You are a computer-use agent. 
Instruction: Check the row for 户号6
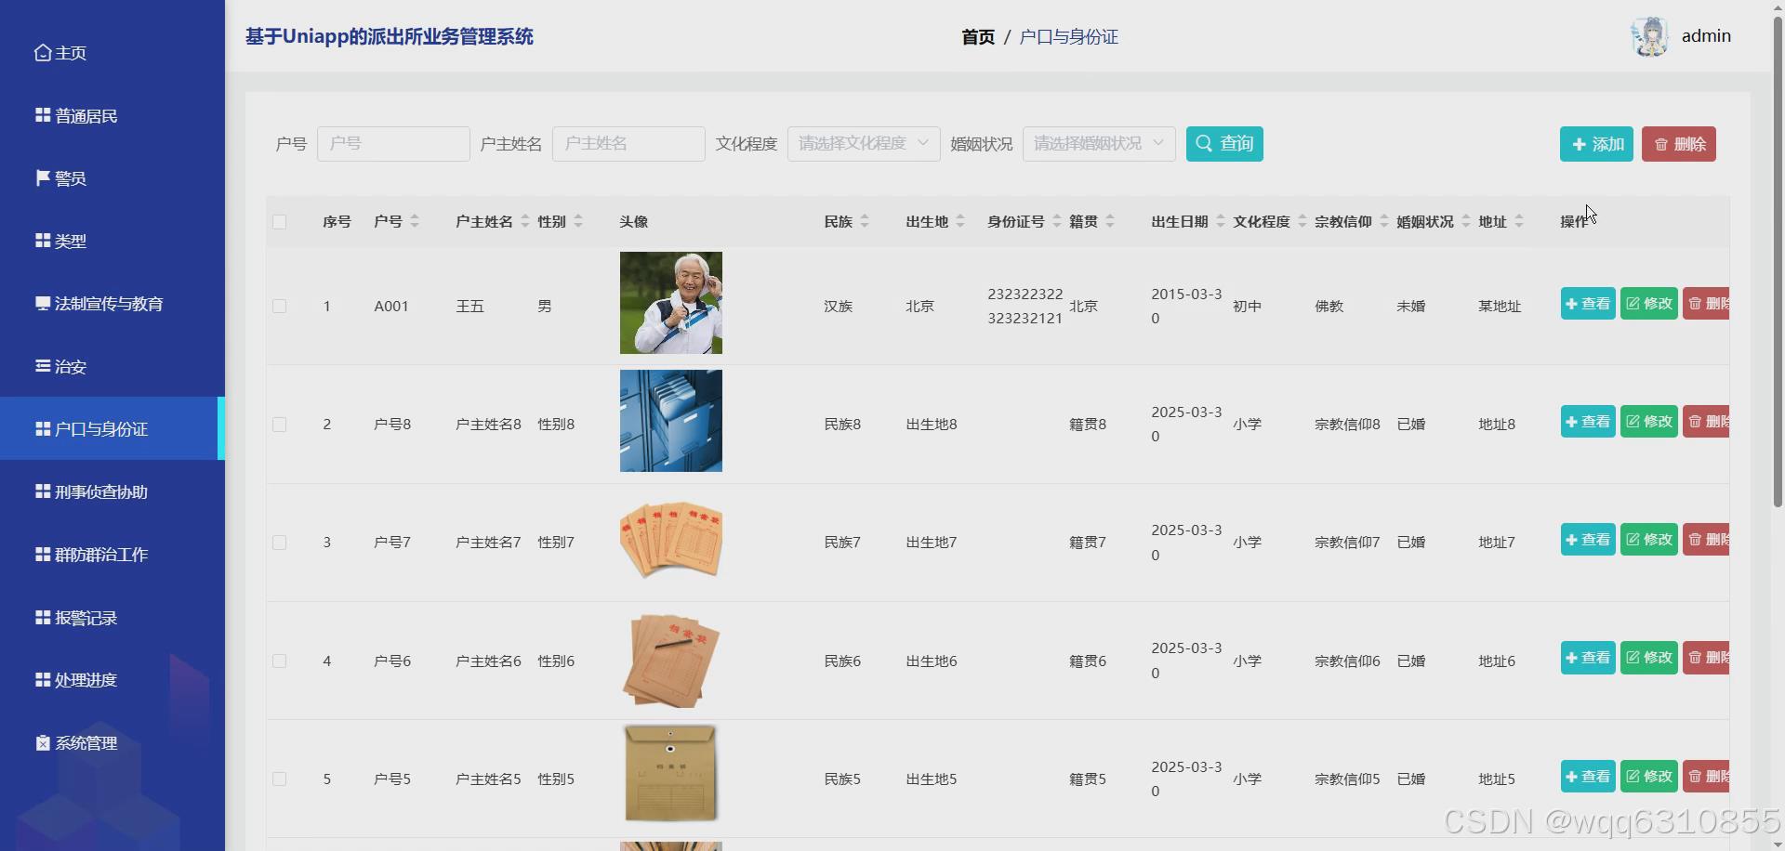(279, 661)
